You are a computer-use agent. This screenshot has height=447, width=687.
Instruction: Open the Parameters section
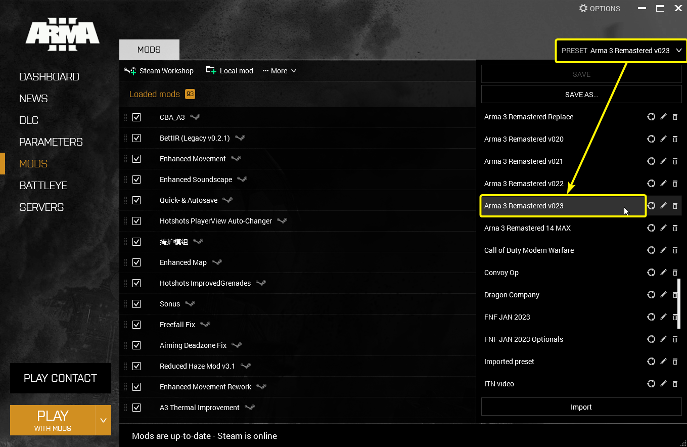[x=51, y=142]
